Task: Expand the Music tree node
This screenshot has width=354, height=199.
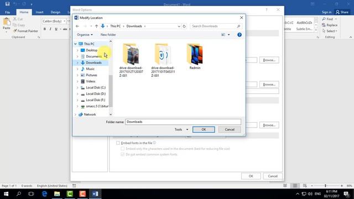Action: 77,69
